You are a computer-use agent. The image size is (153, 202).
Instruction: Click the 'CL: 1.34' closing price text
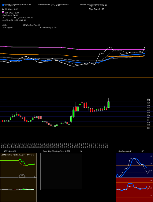pos(55,6)
